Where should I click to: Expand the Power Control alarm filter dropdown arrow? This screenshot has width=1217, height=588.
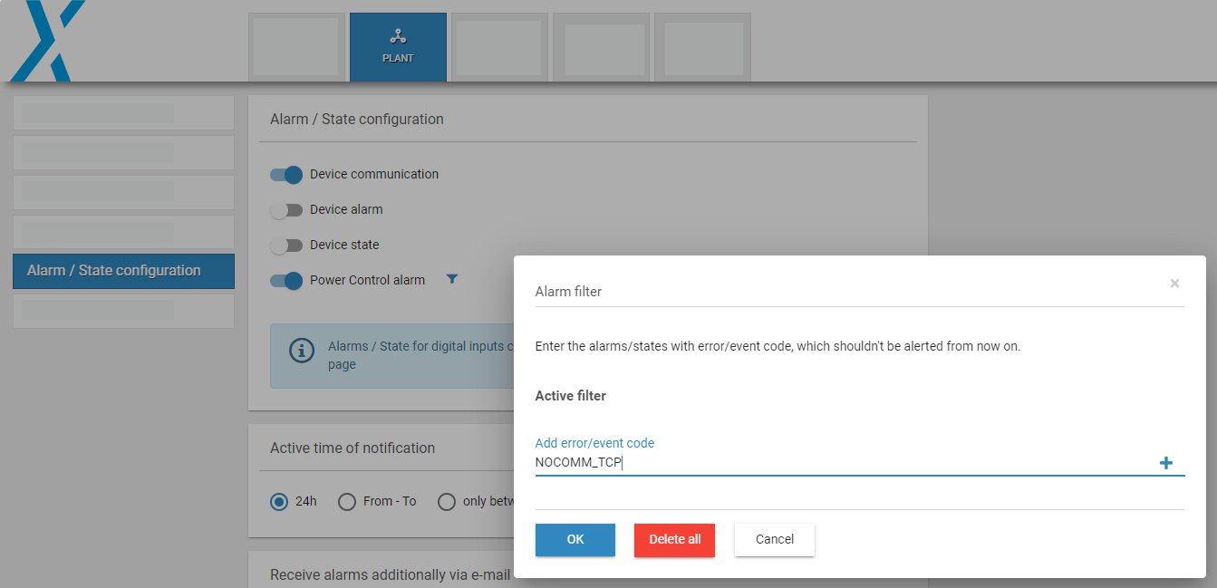click(452, 280)
